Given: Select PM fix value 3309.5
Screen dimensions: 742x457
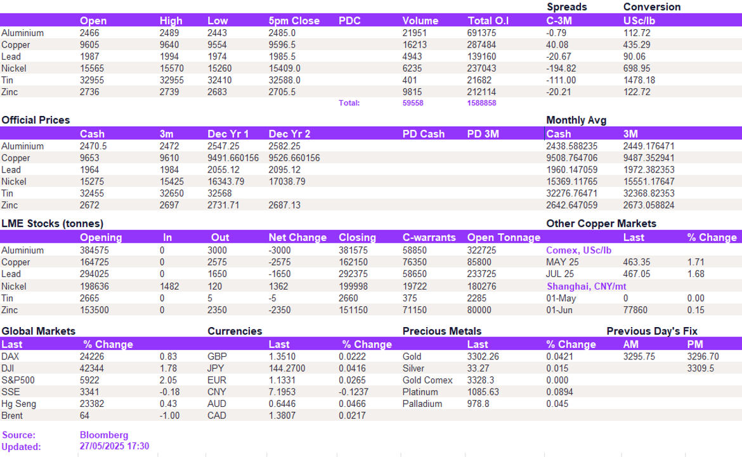Looking at the screenshot, I should point(700,368).
